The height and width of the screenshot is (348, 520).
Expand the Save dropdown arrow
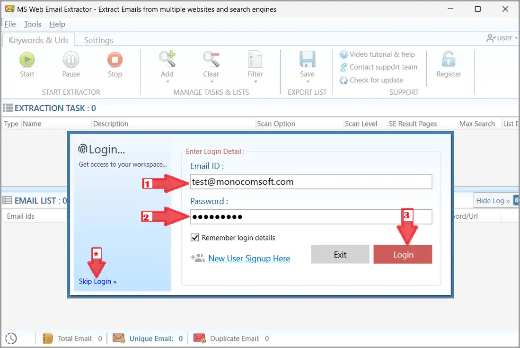[x=308, y=81]
